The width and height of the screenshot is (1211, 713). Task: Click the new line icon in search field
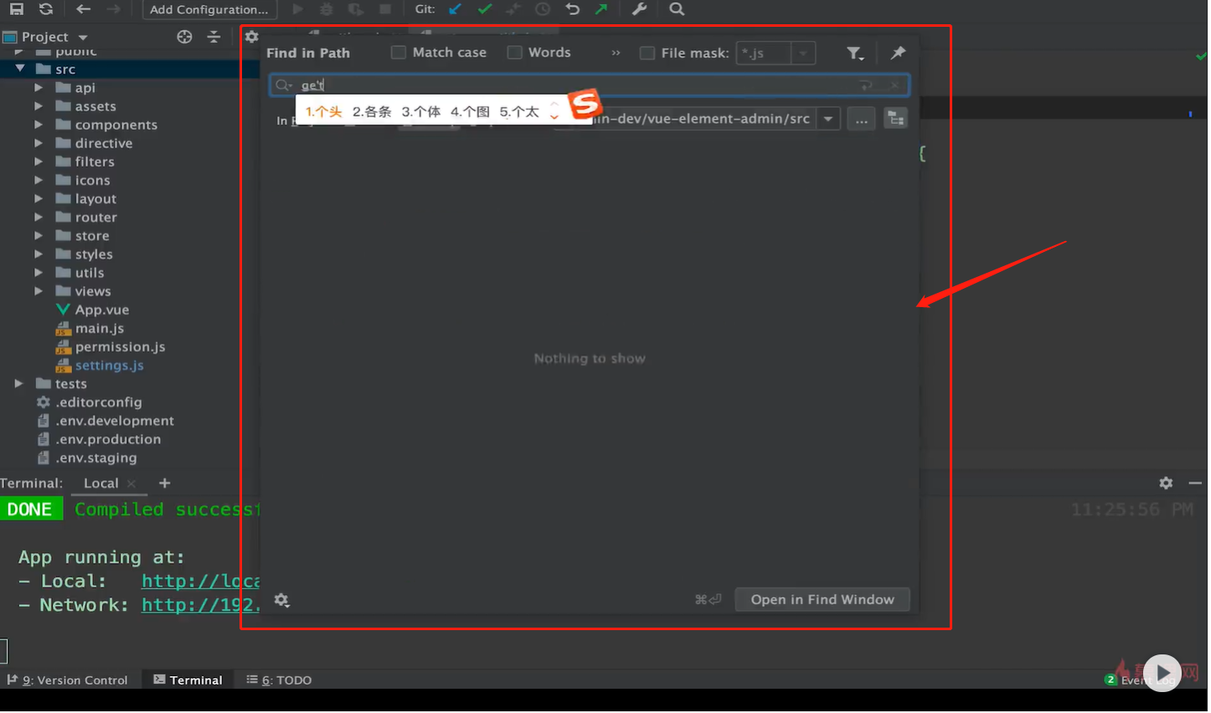[x=866, y=85]
